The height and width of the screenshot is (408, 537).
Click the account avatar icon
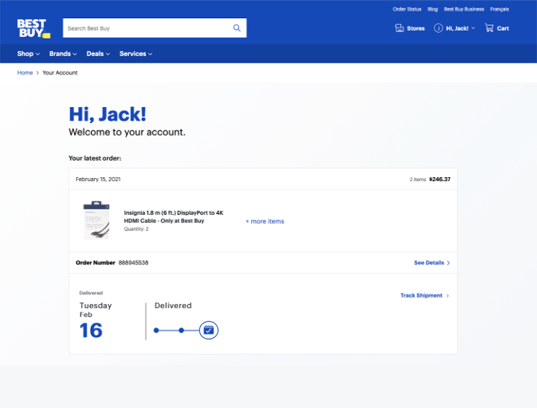[438, 28]
